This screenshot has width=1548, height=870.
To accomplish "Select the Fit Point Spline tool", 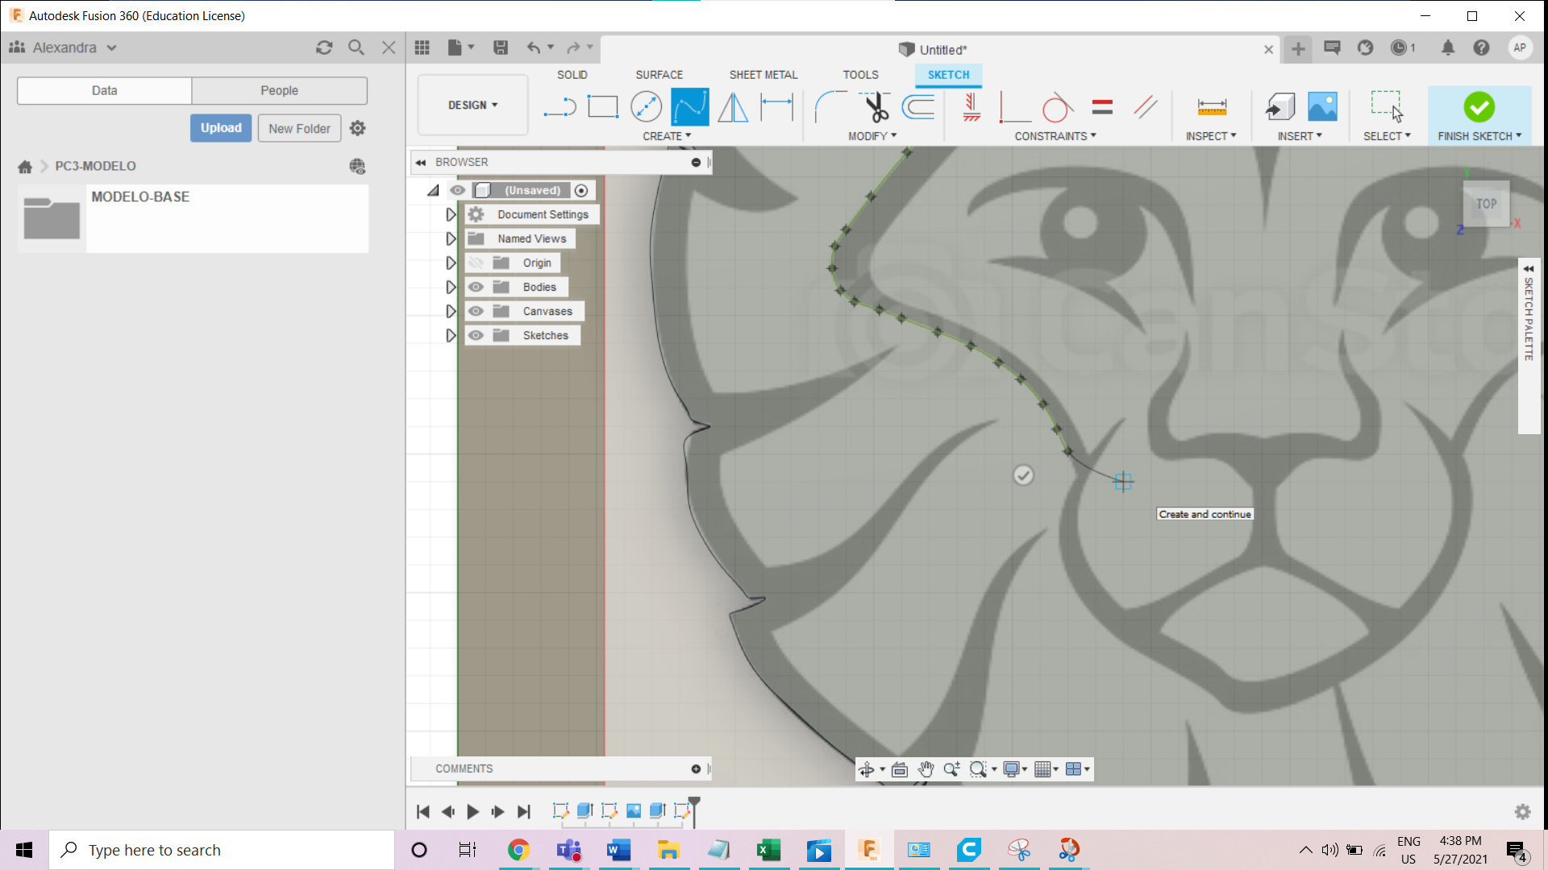I will [689, 106].
